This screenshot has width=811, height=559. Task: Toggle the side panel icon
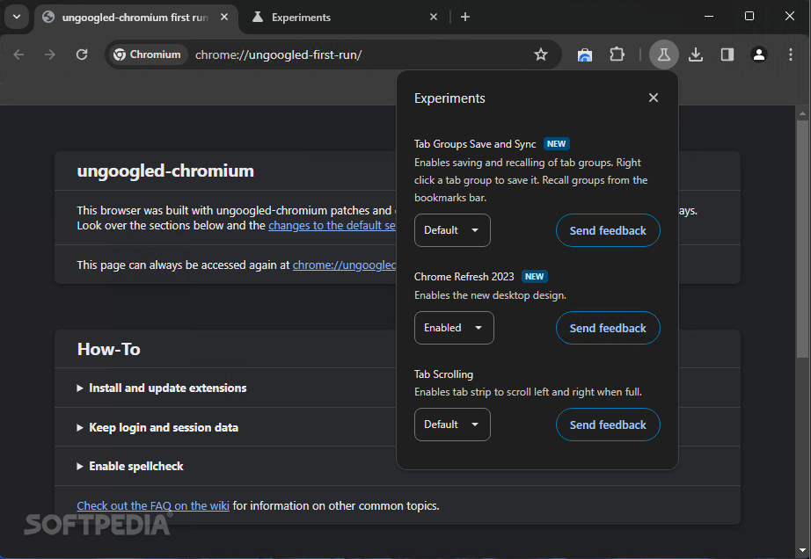(x=727, y=54)
